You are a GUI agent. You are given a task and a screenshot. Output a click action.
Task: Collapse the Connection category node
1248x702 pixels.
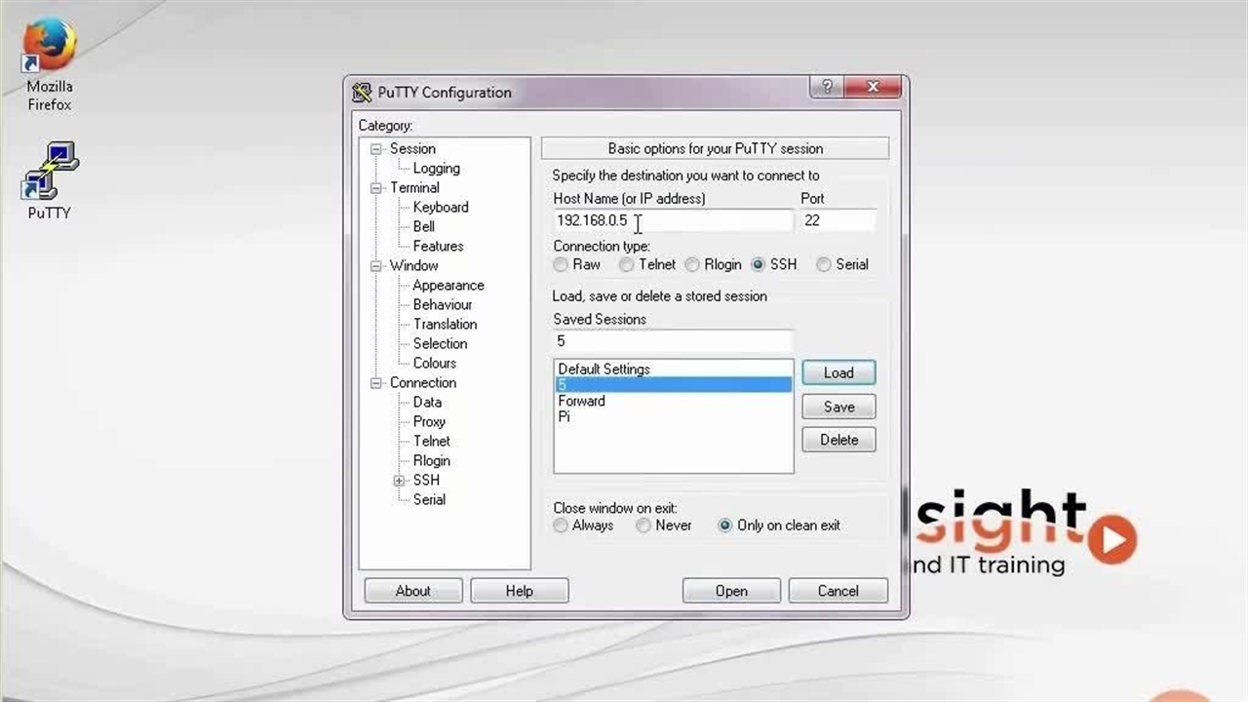376,383
